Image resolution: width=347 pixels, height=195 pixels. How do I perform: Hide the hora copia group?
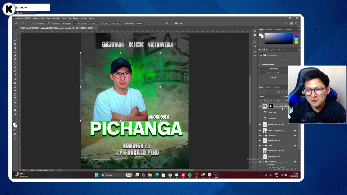click(x=260, y=136)
